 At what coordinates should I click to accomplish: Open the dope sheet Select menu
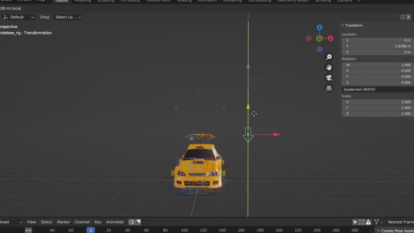coord(46,222)
